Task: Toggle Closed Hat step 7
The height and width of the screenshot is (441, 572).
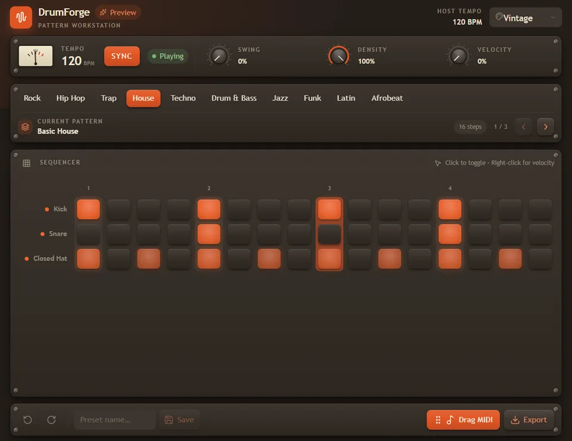Action: pos(269,259)
